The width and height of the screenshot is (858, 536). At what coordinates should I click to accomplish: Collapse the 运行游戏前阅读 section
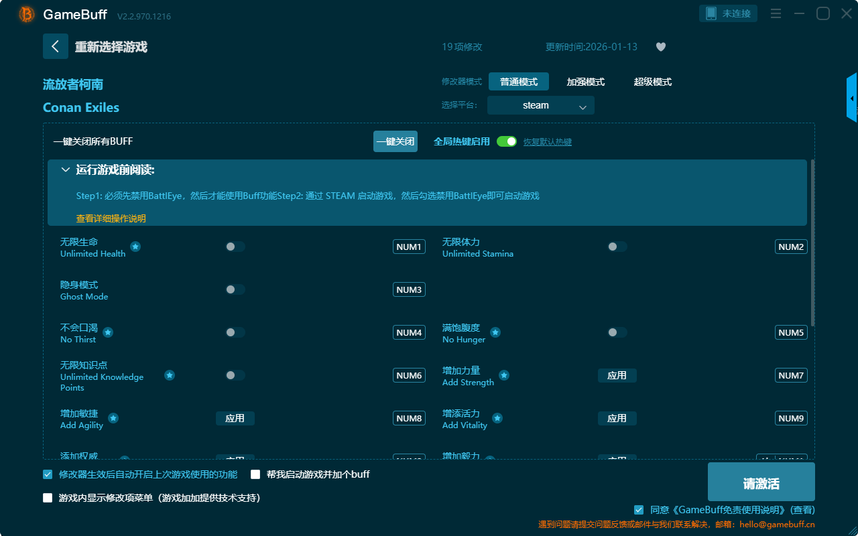coord(66,170)
